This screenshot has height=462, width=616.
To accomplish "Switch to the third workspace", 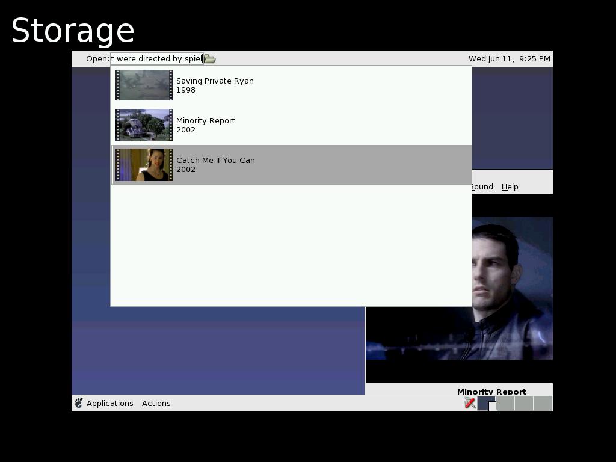I will pos(524,403).
